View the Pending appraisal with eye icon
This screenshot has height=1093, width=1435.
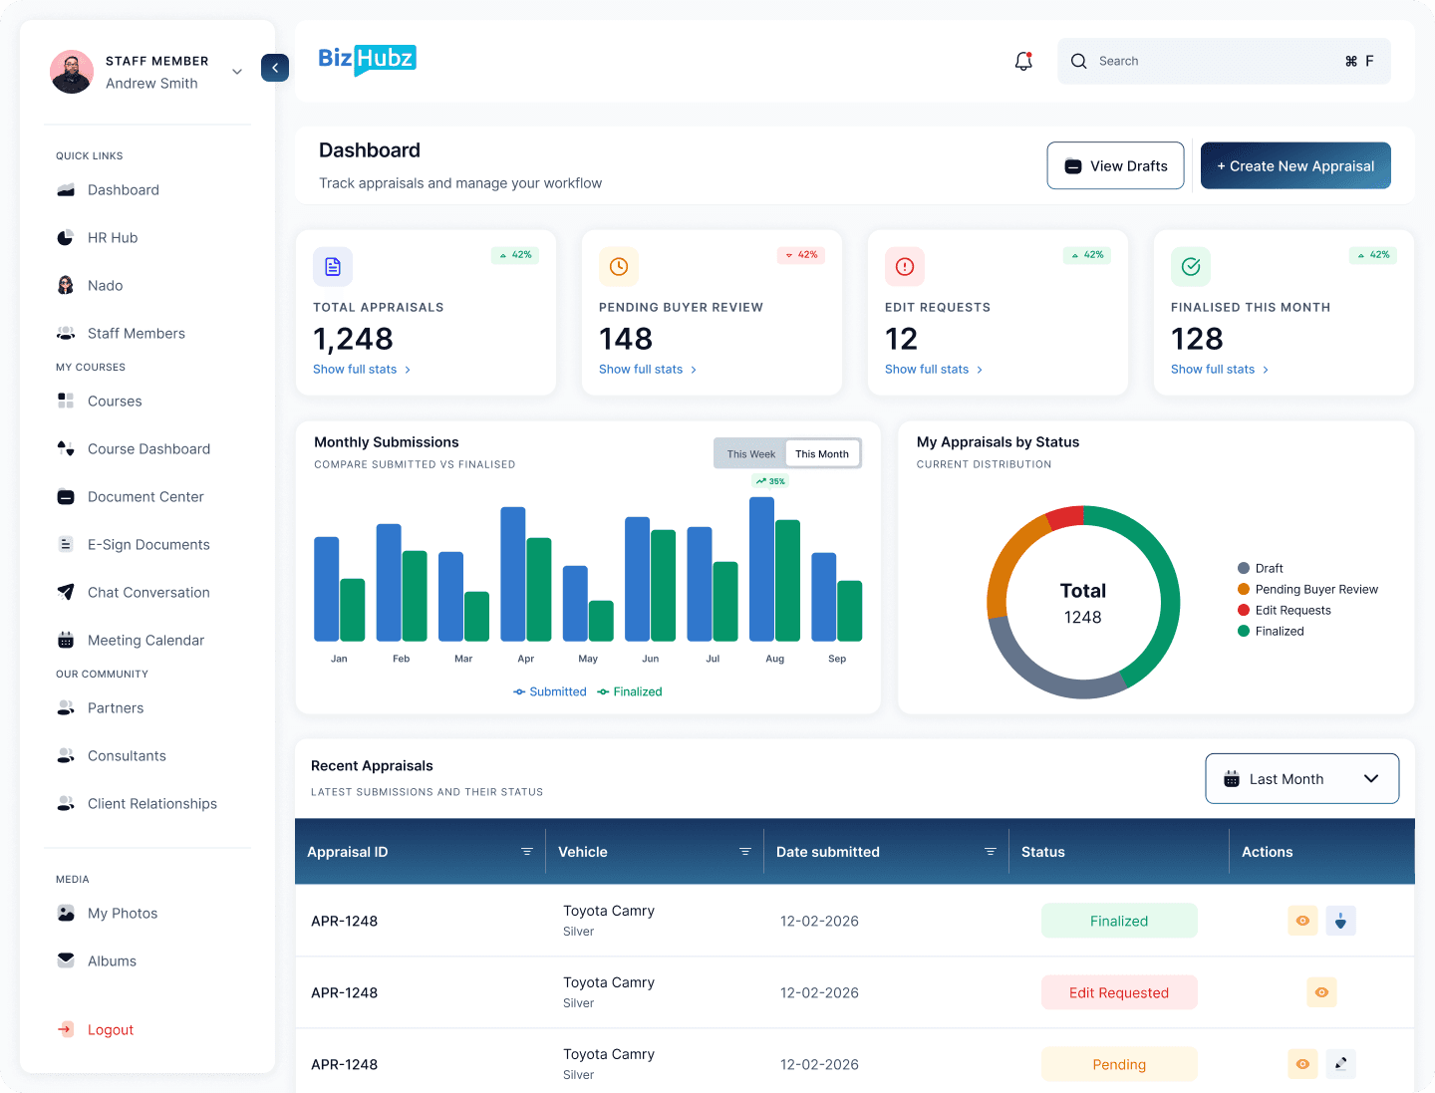point(1302,1065)
